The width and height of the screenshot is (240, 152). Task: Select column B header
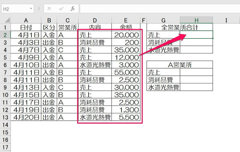49,20
